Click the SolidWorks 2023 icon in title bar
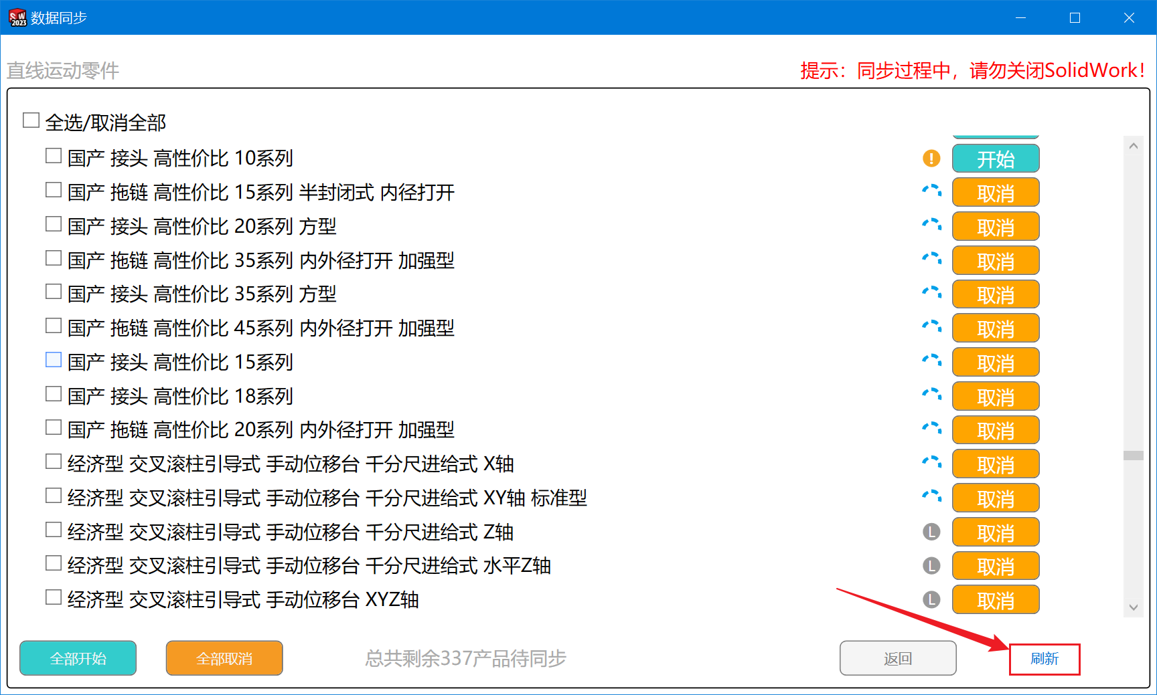The height and width of the screenshot is (695, 1157). [18, 17]
